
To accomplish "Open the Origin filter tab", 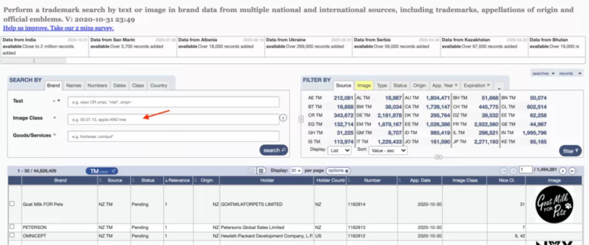I will 420,86.
